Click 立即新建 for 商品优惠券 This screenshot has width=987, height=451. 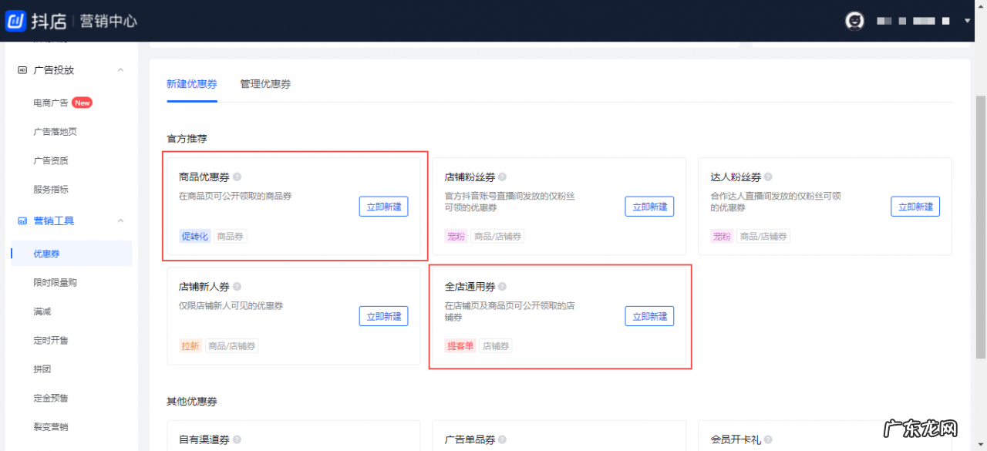click(x=383, y=206)
